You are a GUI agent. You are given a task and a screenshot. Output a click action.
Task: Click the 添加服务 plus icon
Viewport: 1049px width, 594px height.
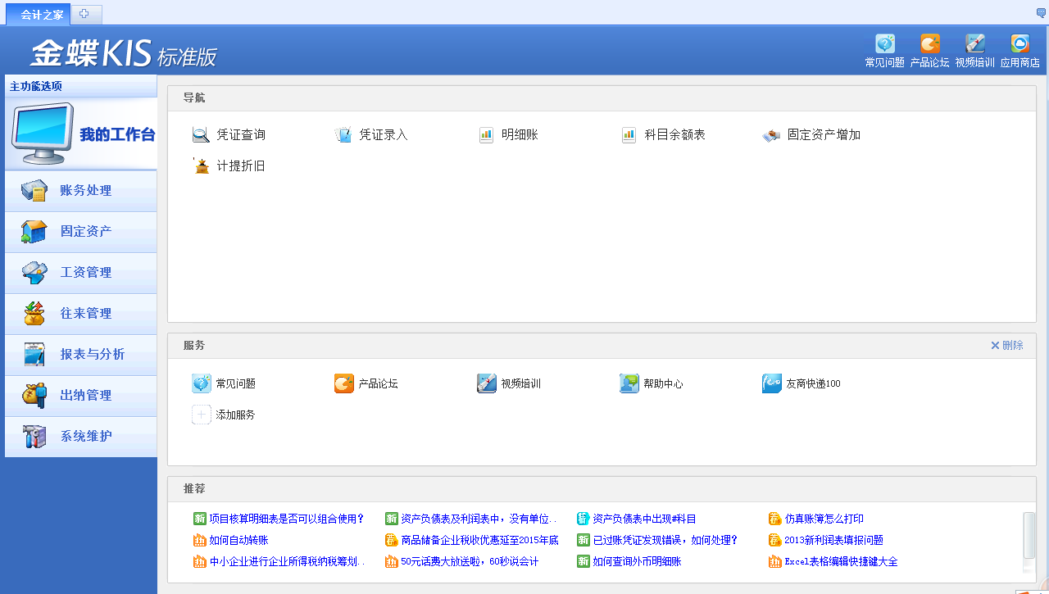tap(202, 415)
